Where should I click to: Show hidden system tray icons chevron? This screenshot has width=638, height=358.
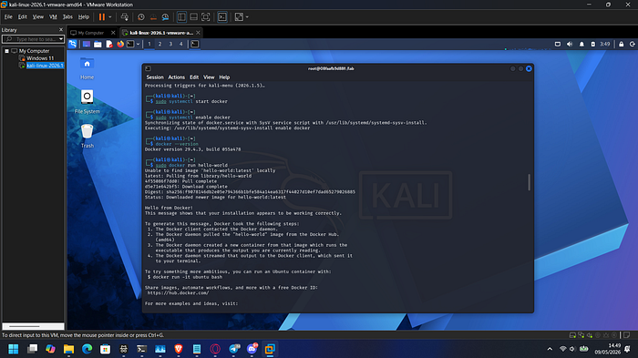[x=550, y=349]
